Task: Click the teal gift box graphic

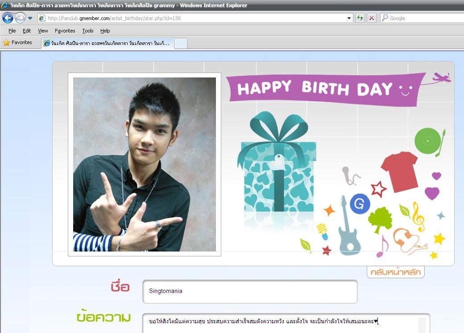Action: click(x=277, y=162)
